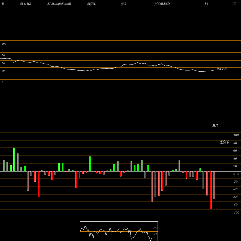The width and height of the screenshot is (241, 241).
Task: Click the MR axis label -60
Action: pyautogui.click(x=235, y=197)
